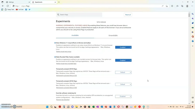
Task: Open sidebar Shopping tag icon
Action: 193,23
